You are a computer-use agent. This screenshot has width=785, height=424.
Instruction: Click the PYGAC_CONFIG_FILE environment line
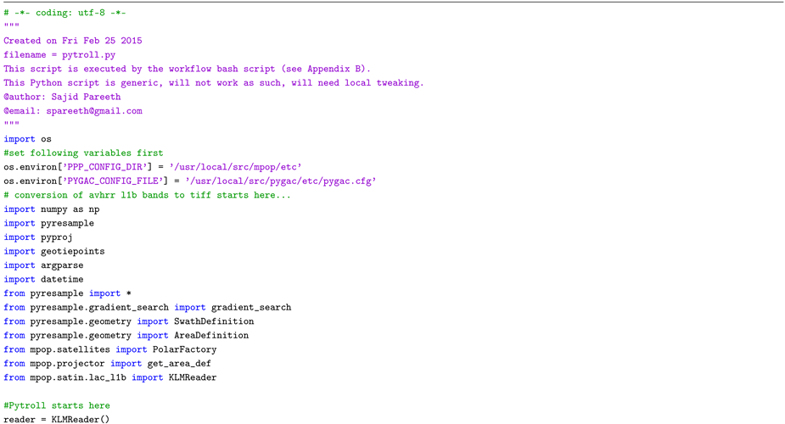(190, 181)
